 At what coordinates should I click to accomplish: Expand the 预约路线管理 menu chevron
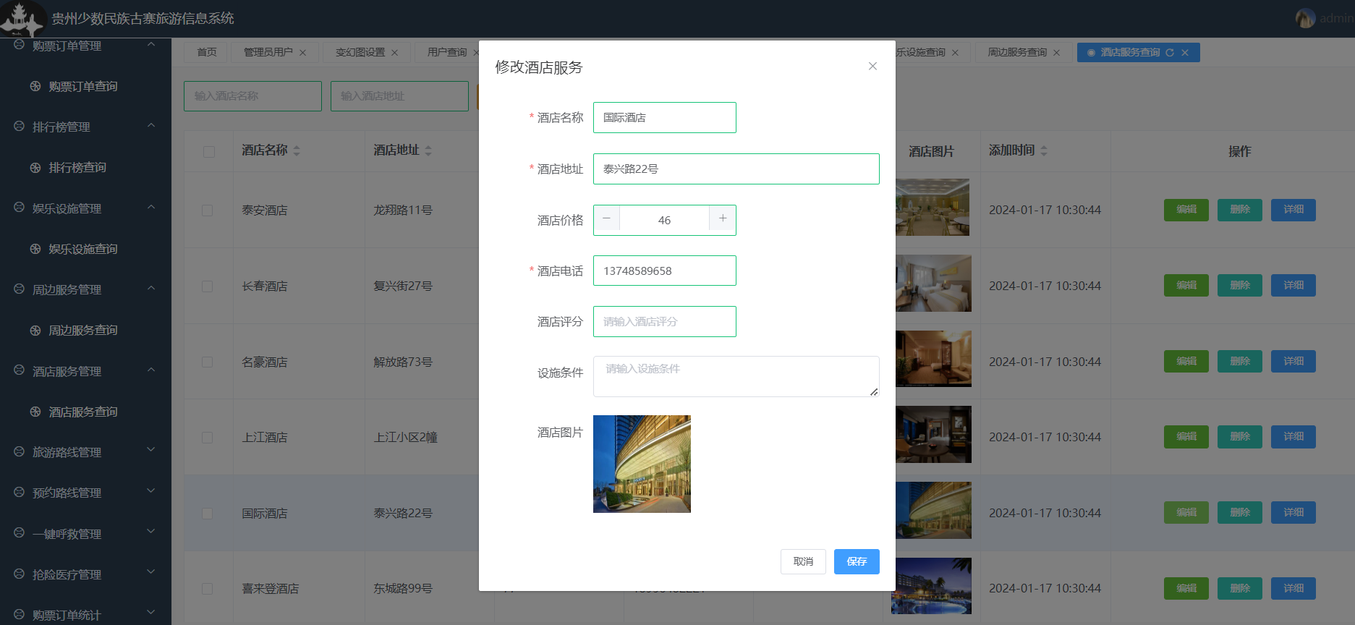coord(151,491)
